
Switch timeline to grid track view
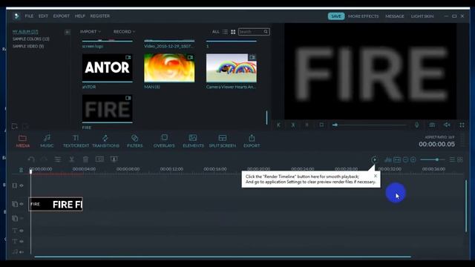pos(460,159)
